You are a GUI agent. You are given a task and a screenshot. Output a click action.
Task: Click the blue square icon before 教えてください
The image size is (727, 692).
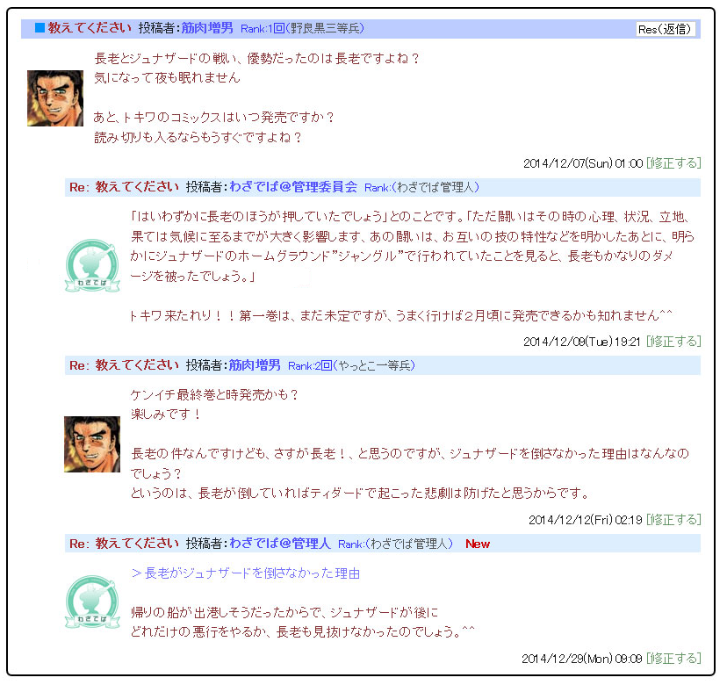[40, 28]
